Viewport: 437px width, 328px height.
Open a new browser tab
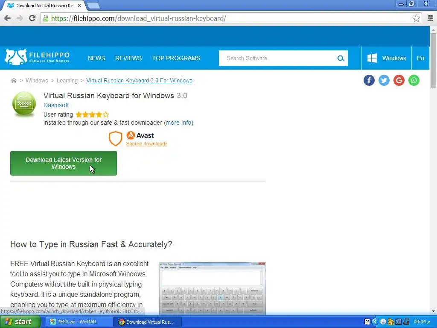coord(93,6)
